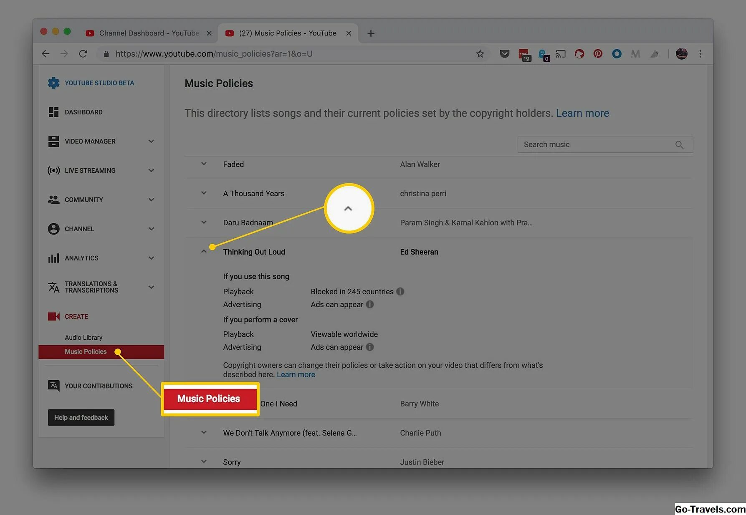Click the Create camera icon

tap(53, 316)
